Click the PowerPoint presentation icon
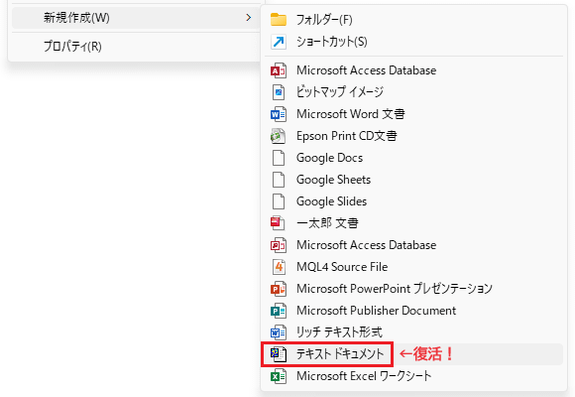 [x=279, y=289]
